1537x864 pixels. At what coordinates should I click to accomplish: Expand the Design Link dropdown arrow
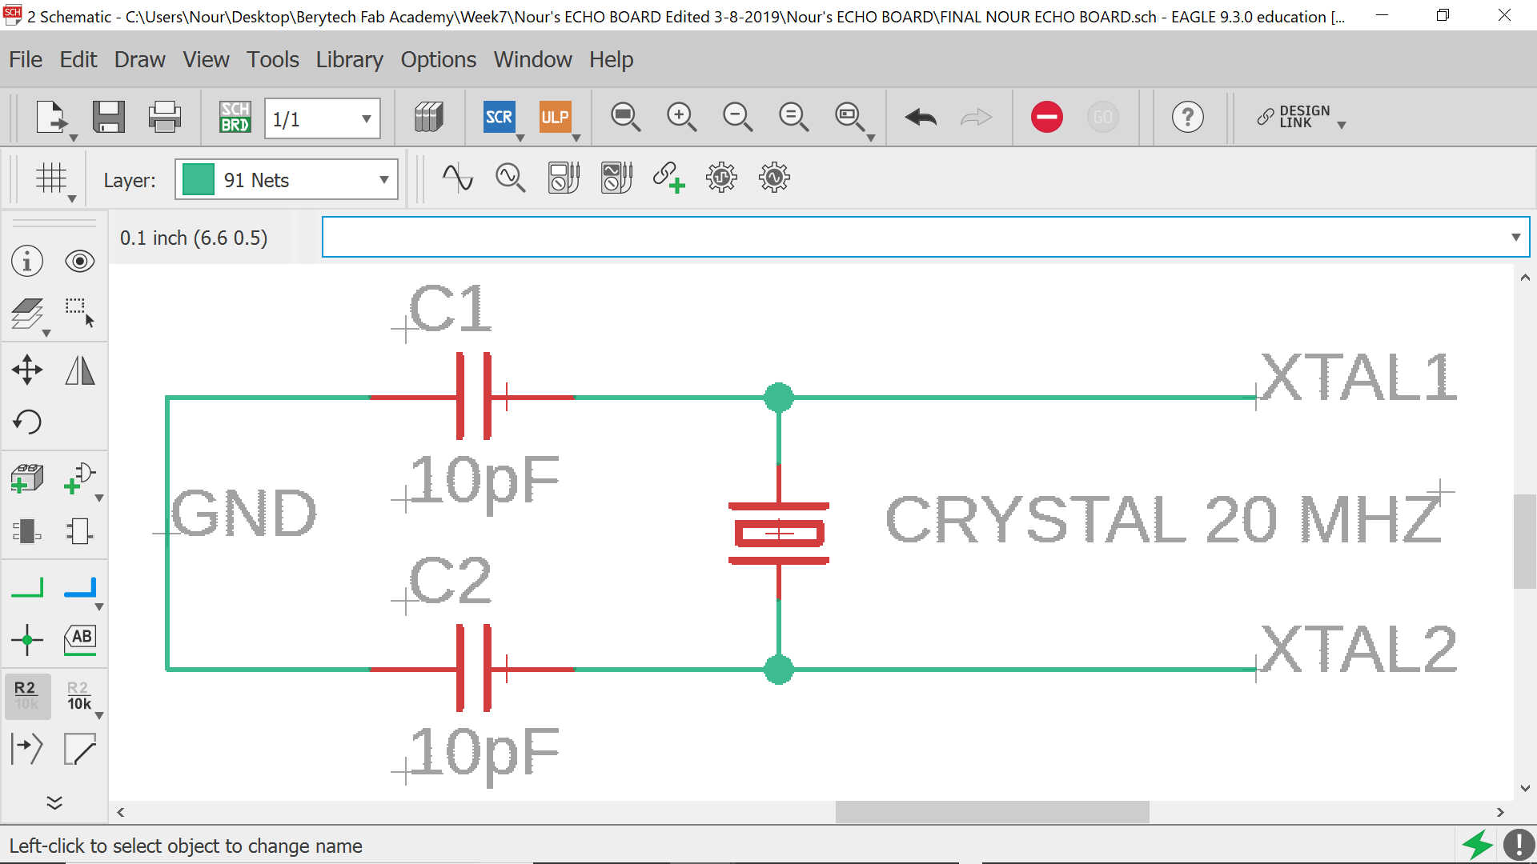point(1342,125)
